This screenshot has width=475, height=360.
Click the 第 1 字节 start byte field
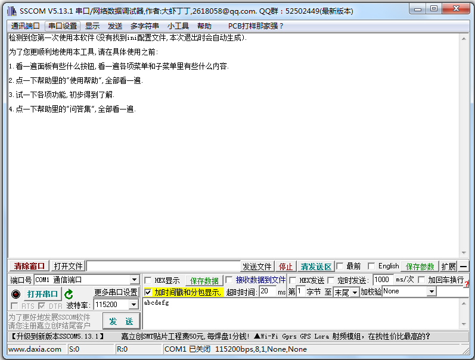[300, 292]
